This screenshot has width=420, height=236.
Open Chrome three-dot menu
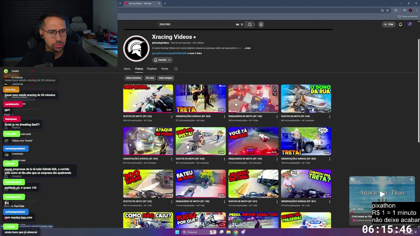pyautogui.click(x=416, y=10)
